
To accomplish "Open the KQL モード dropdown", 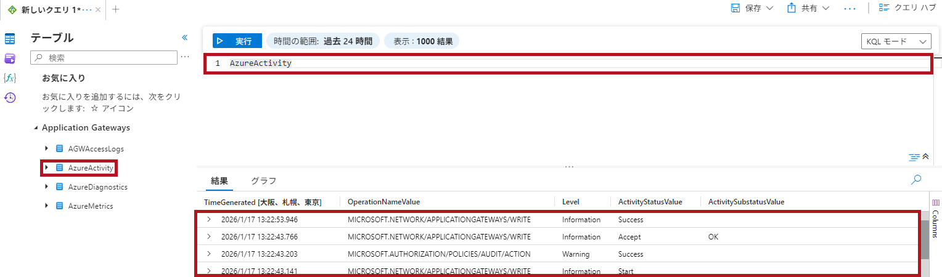I will pyautogui.click(x=896, y=41).
